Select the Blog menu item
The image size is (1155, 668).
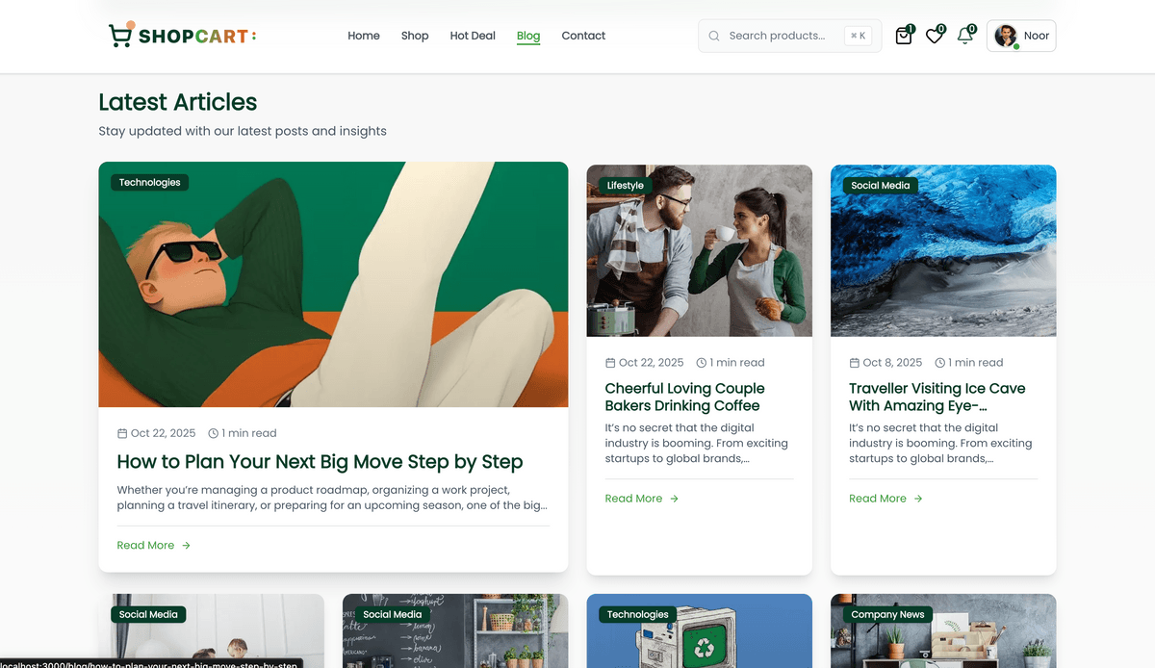528,36
